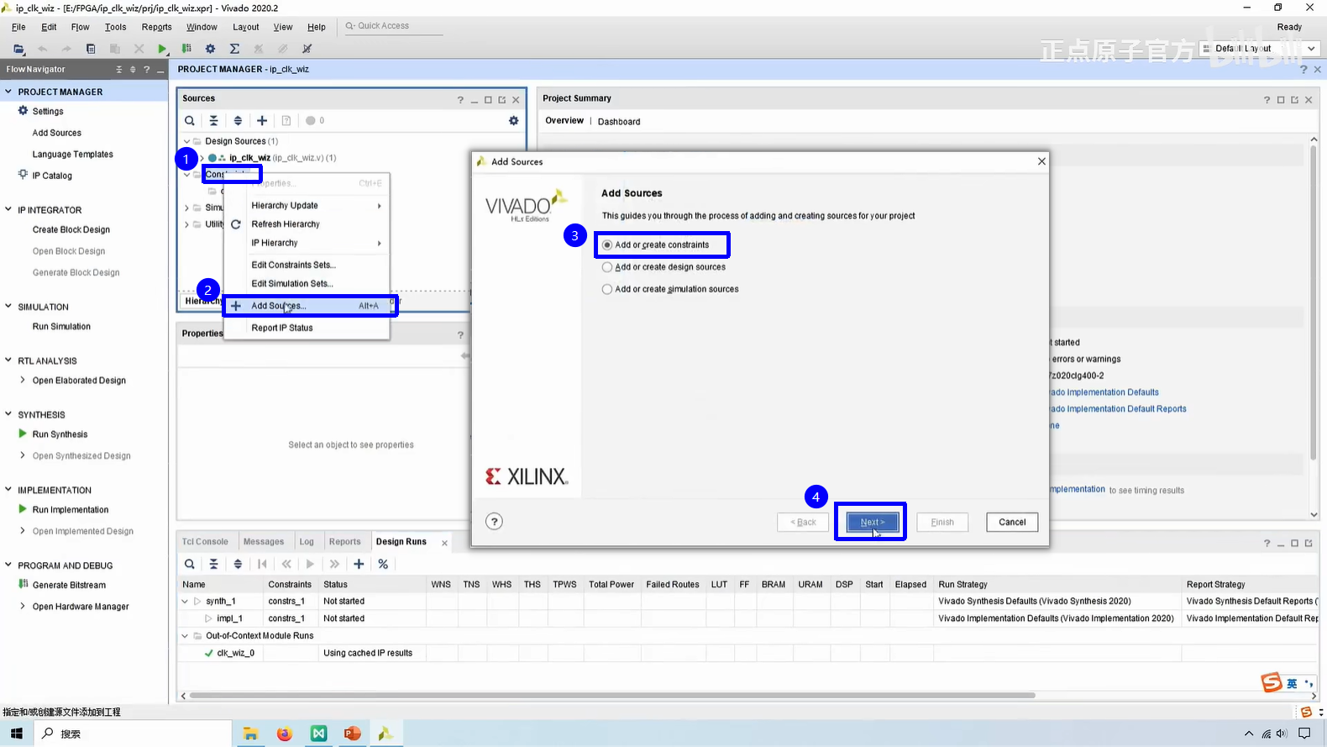Click the program device icon in toolbar

click(186, 49)
